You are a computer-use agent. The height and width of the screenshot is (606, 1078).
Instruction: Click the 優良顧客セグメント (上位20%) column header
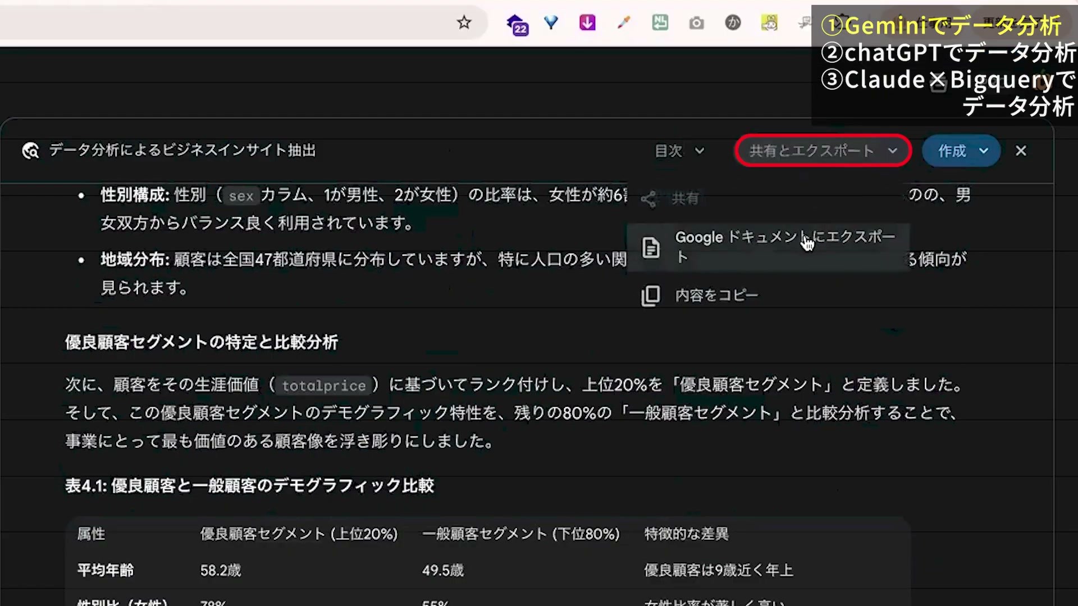[299, 534]
